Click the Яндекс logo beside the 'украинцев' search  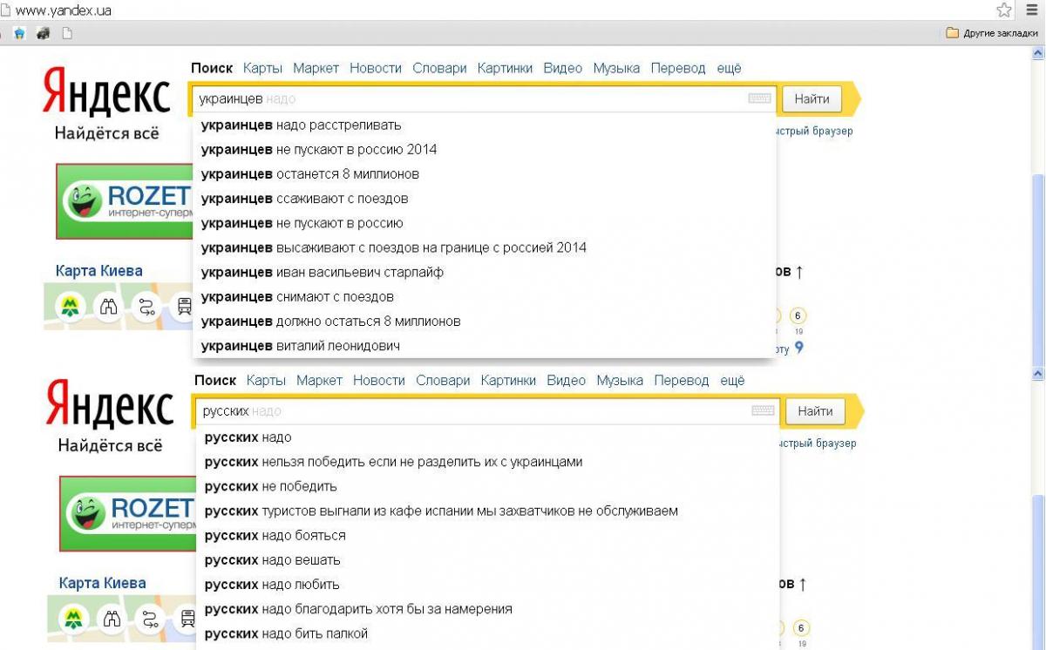(106, 92)
